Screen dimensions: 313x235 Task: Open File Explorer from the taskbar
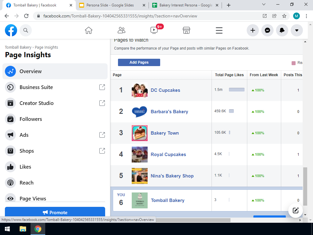click(23, 229)
